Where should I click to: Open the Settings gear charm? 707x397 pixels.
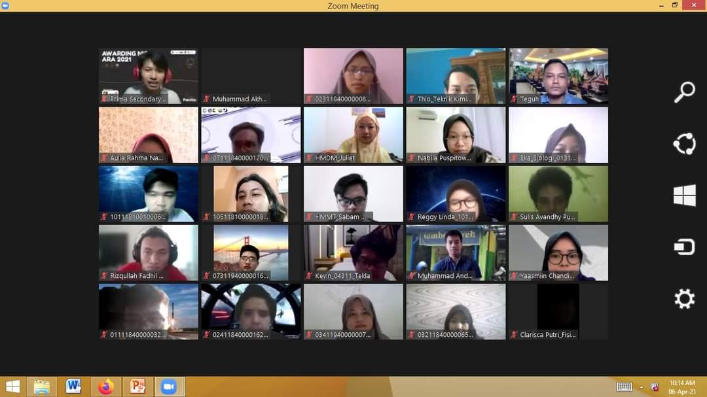[684, 299]
